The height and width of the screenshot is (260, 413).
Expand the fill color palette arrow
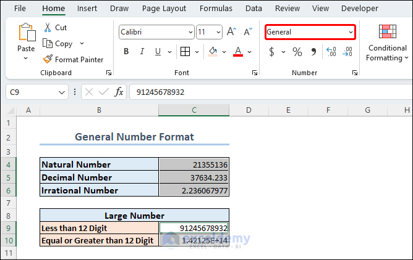click(224, 52)
